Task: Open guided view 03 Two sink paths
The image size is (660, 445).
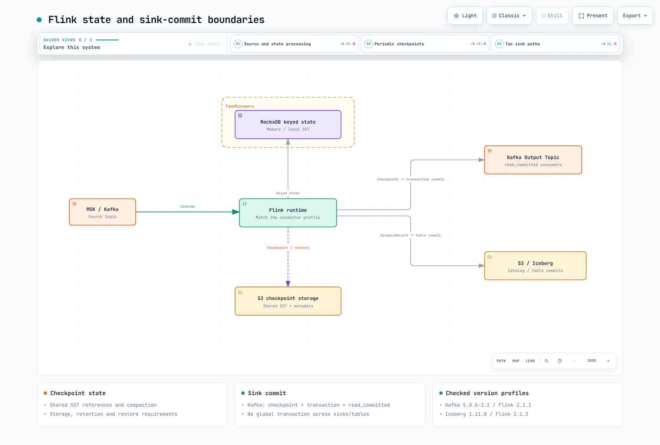Action: [556, 44]
